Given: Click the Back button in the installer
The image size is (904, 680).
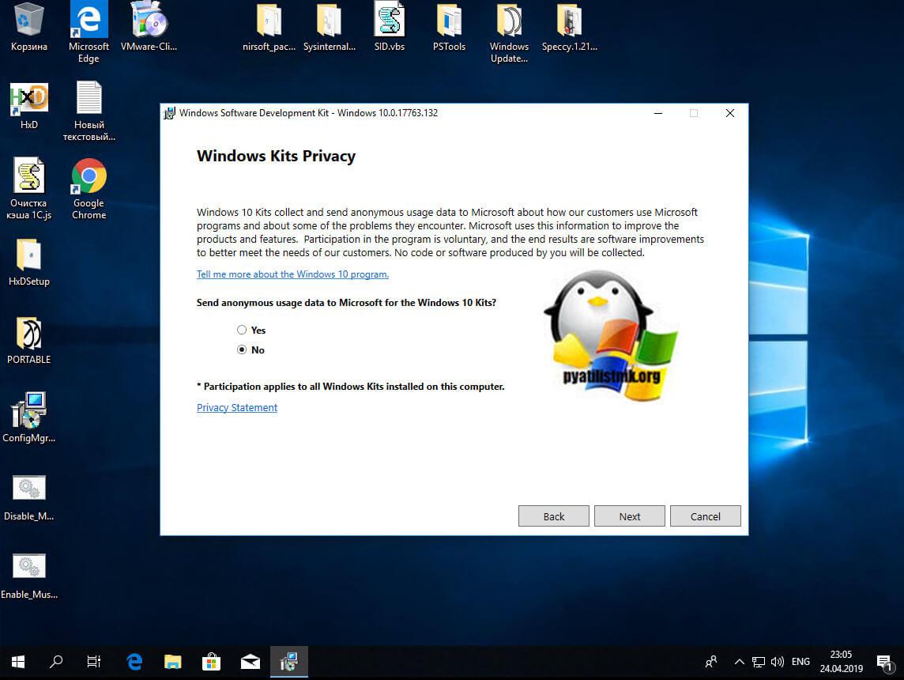Looking at the screenshot, I should (553, 516).
